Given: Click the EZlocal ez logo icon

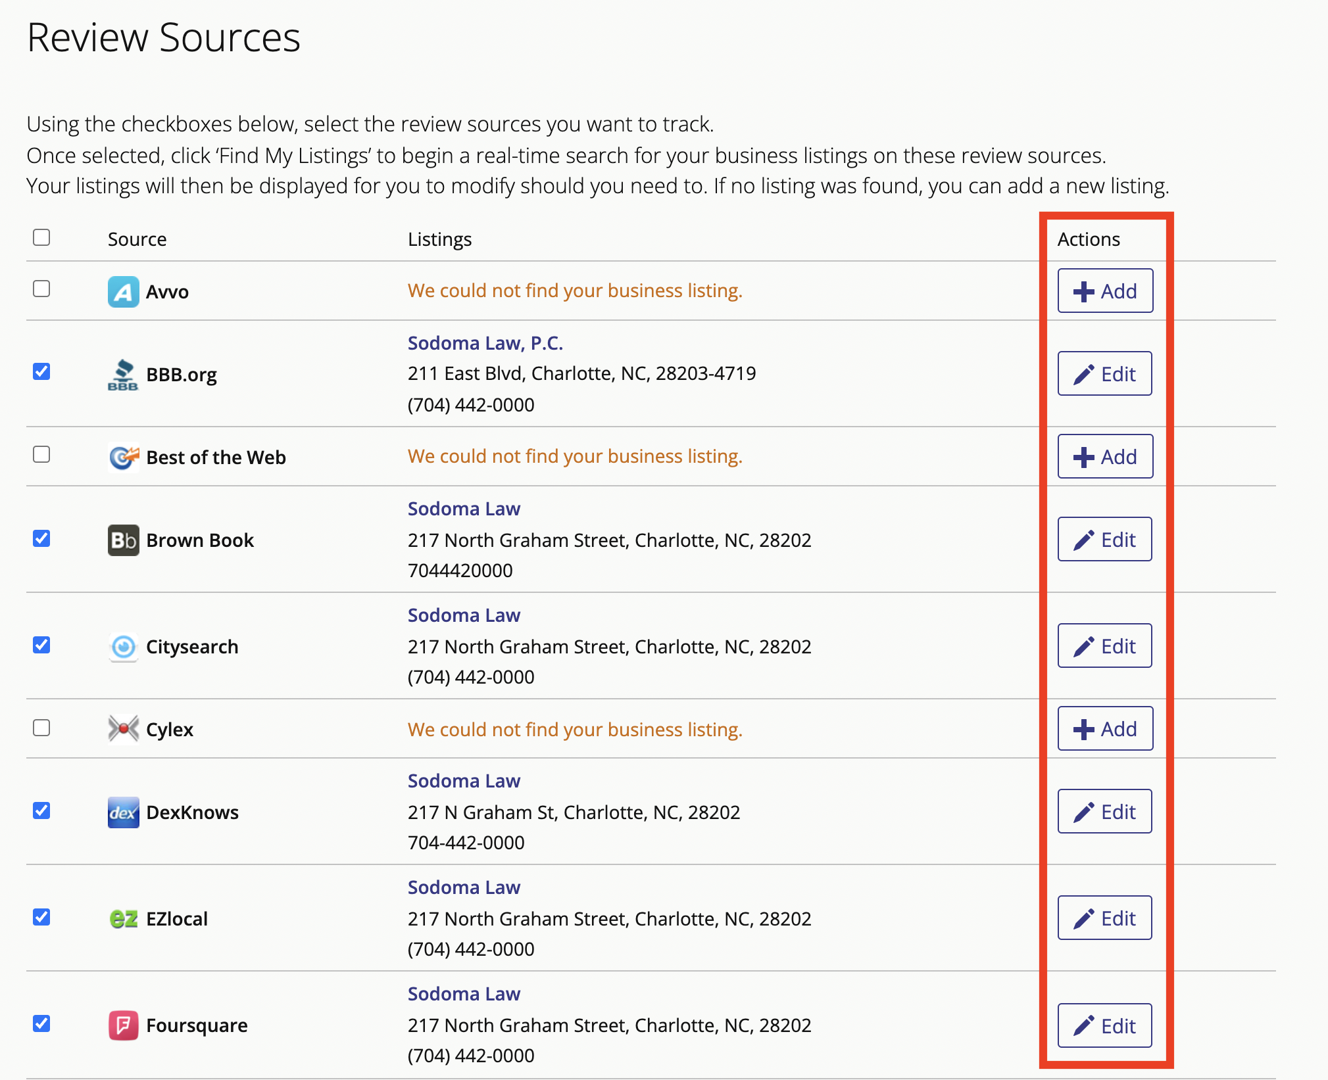Looking at the screenshot, I should click(123, 919).
